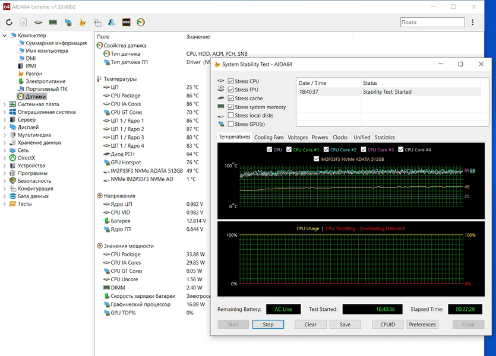Click the Устройства icon in the tree
This screenshot has width=496, height=356.
click(12, 165)
